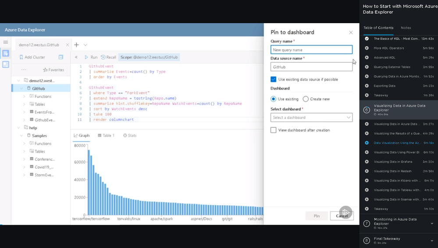Switch to the Table 1 results tab
Image resolution: width=438 pixels, height=248 pixels.
[x=106, y=136]
